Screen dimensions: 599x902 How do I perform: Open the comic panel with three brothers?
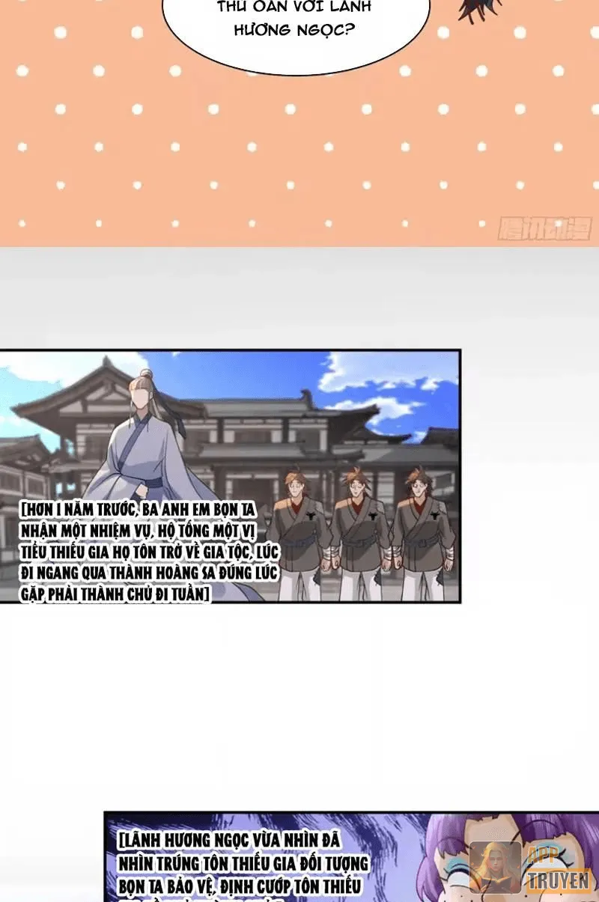[x=229, y=476]
